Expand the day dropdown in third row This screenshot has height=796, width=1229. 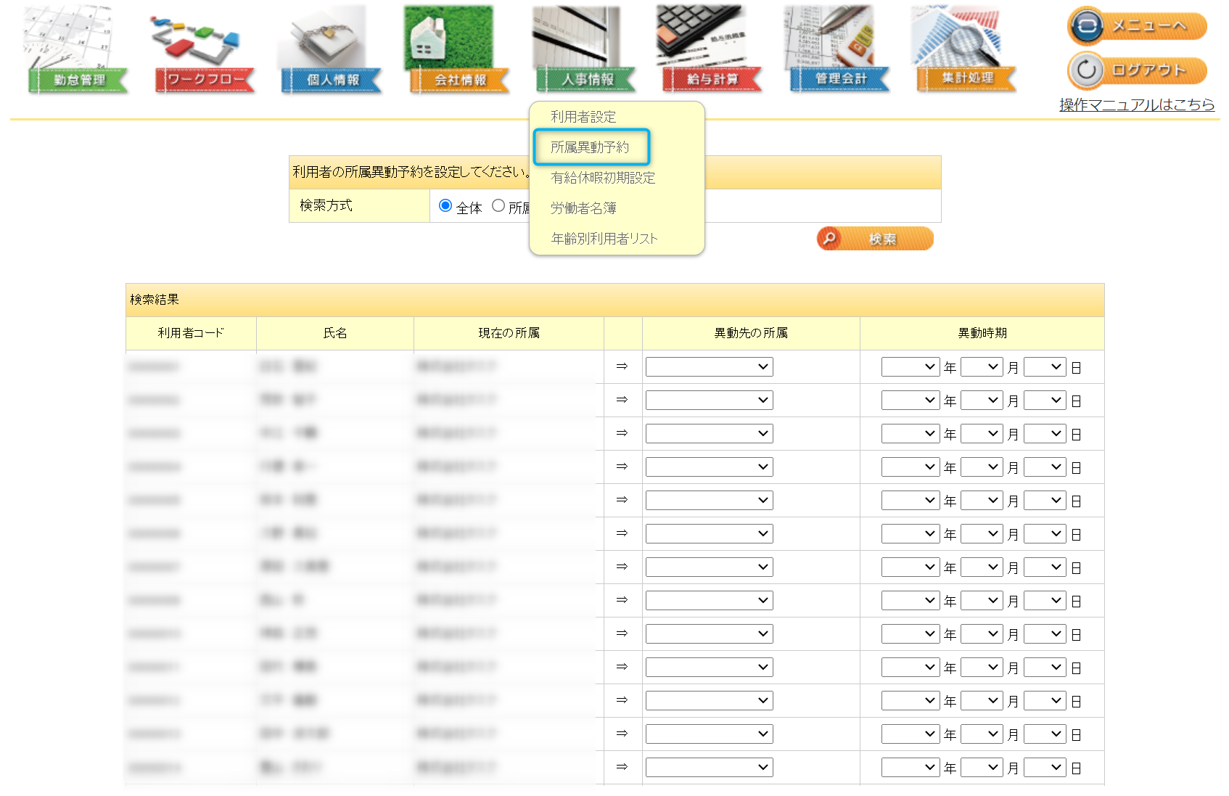1045,434
